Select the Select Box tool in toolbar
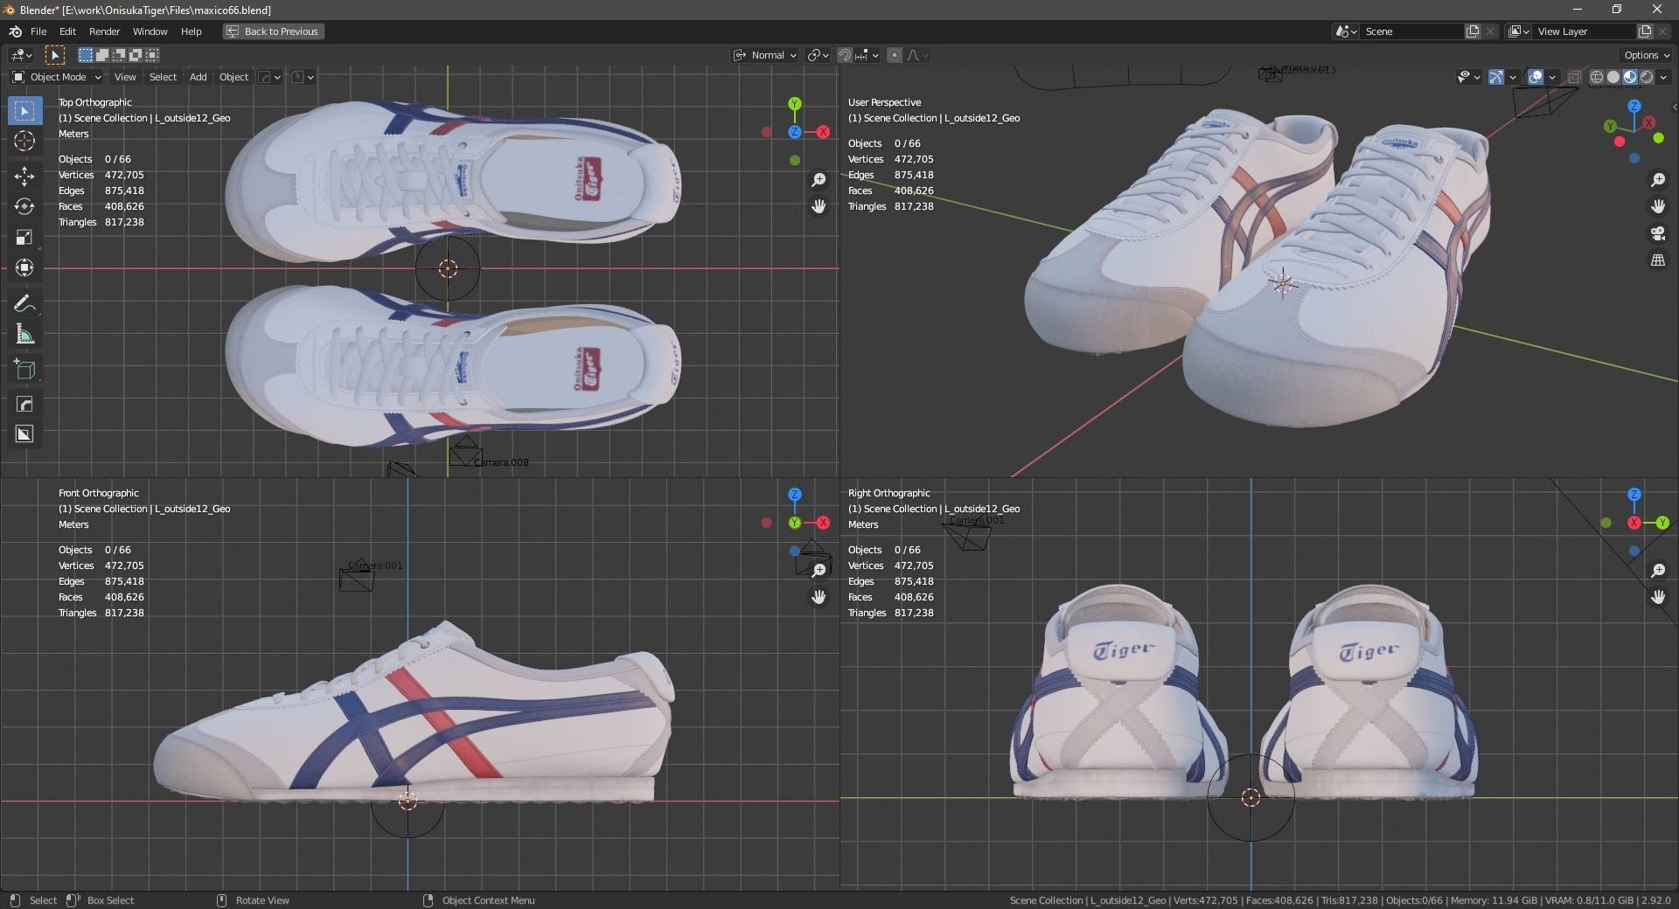This screenshot has height=909, width=1679. coord(24,111)
